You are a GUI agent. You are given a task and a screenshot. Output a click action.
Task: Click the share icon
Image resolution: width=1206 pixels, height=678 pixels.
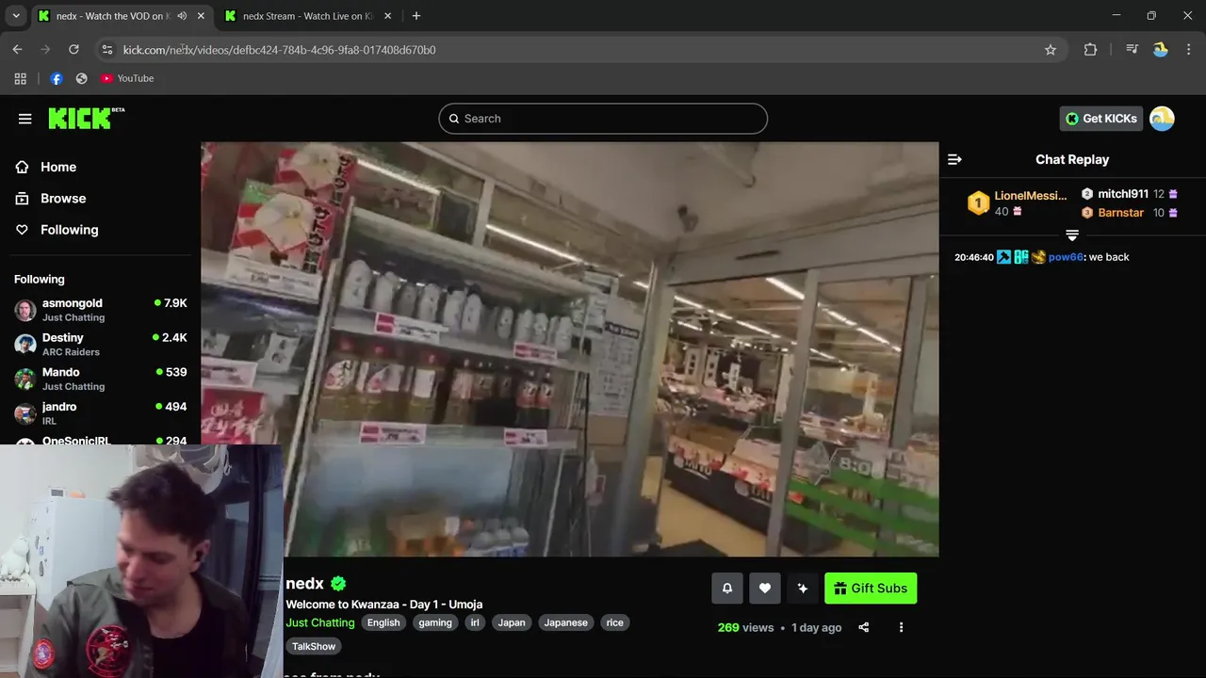pos(863,627)
